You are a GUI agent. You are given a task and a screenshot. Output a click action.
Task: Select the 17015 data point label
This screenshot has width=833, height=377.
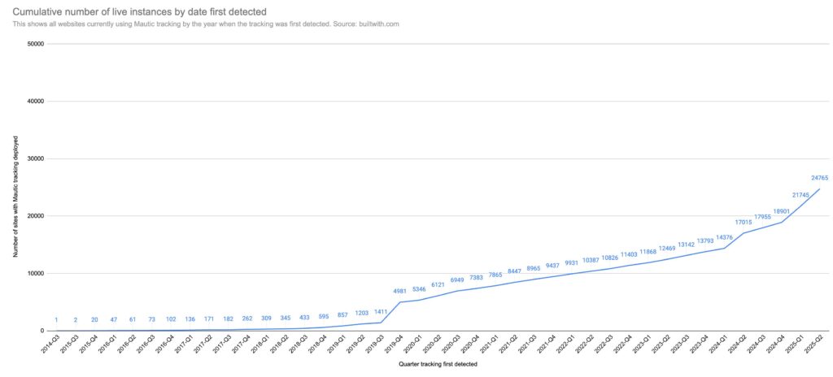pyautogui.click(x=744, y=222)
